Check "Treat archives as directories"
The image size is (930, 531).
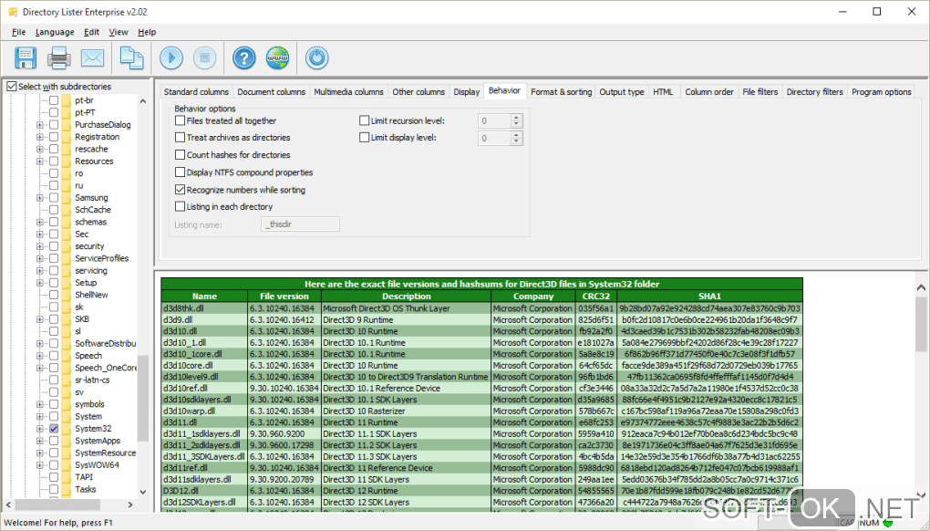[x=181, y=139]
